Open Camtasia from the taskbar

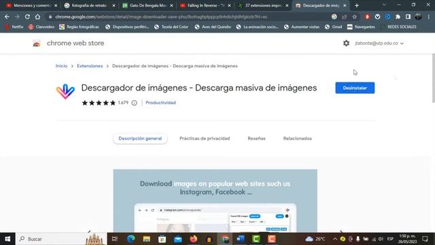coord(256,239)
